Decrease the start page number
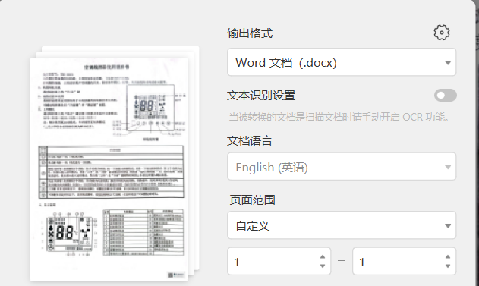This screenshot has height=286, width=479. (x=323, y=266)
